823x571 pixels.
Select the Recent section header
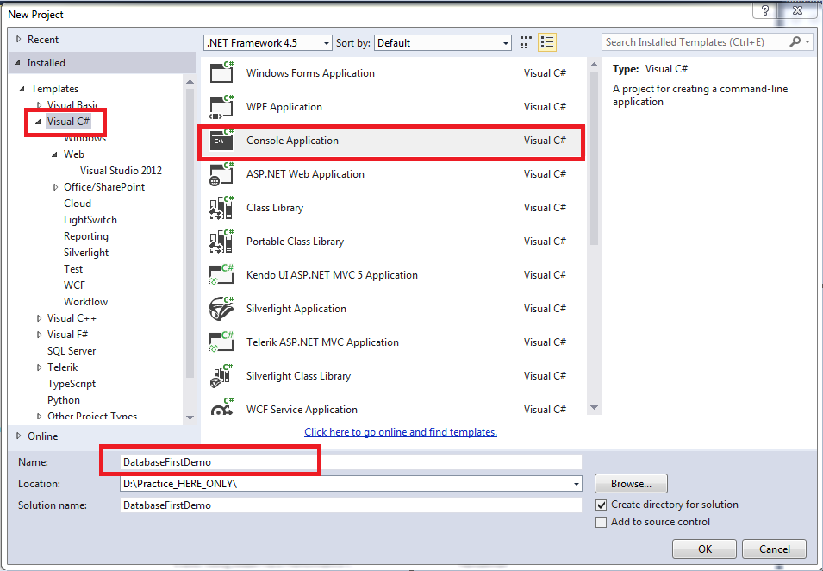[x=43, y=40]
